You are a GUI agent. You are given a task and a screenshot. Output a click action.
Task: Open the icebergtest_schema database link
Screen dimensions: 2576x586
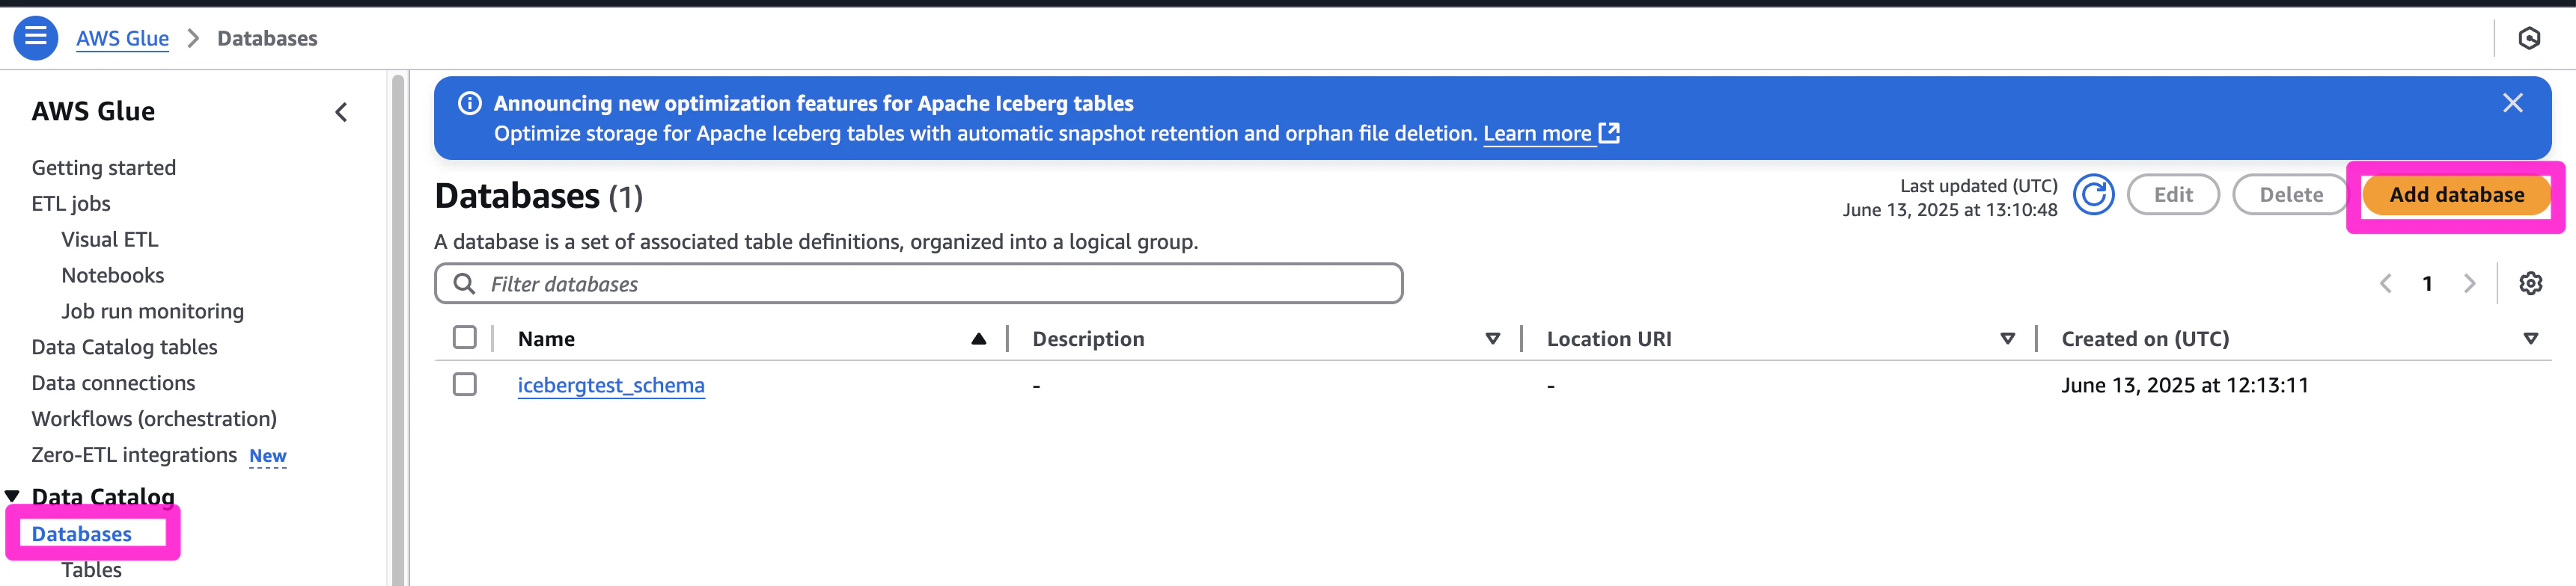click(x=611, y=386)
